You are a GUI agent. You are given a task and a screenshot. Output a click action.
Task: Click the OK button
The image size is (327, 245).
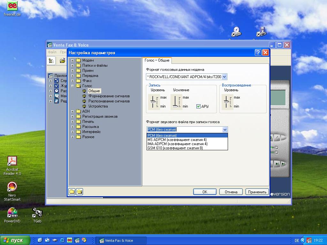pyautogui.click(x=205, y=192)
